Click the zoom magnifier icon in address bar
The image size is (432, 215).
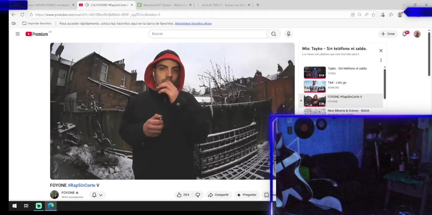click(x=360, y=14)
